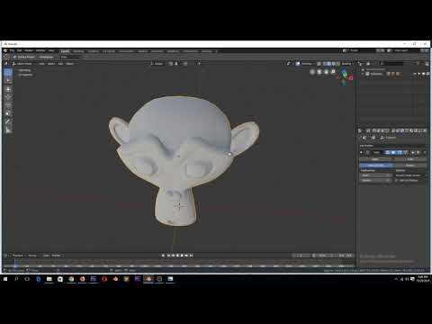Play the animation forward
The height and width of the screenshot is (324, 432).
182,256
